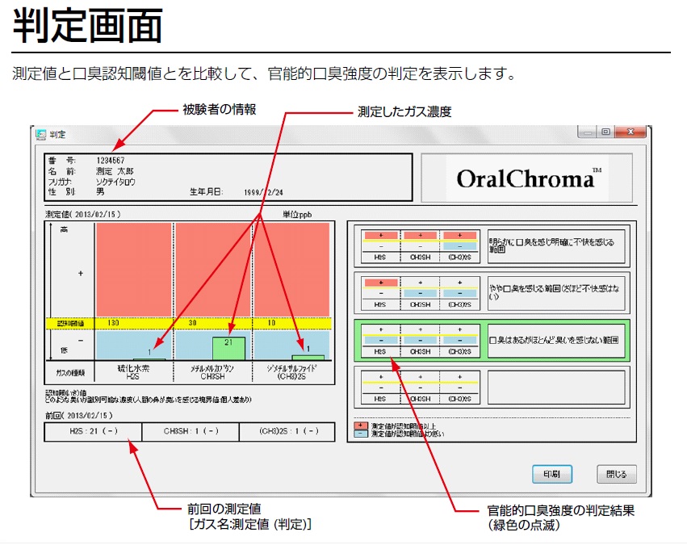Click the green CH3SH bar showing 21

pos(228,348)
